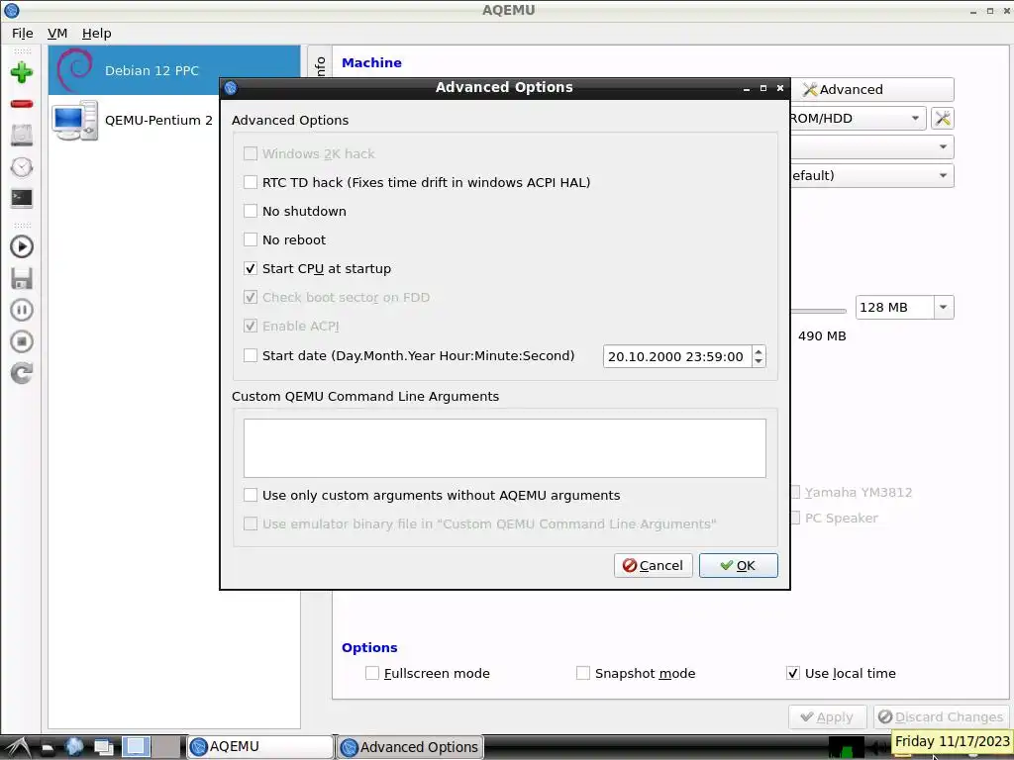Check the No shutdown option
Screen dimensions: 1014x760
[251, 211]
